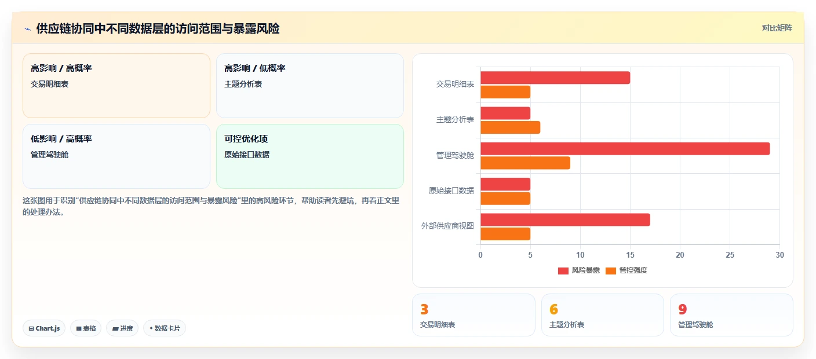The height and width of the screenshot is (359, 816).
Task: Click the x-axis tick label 25
Action: (730, 255)
